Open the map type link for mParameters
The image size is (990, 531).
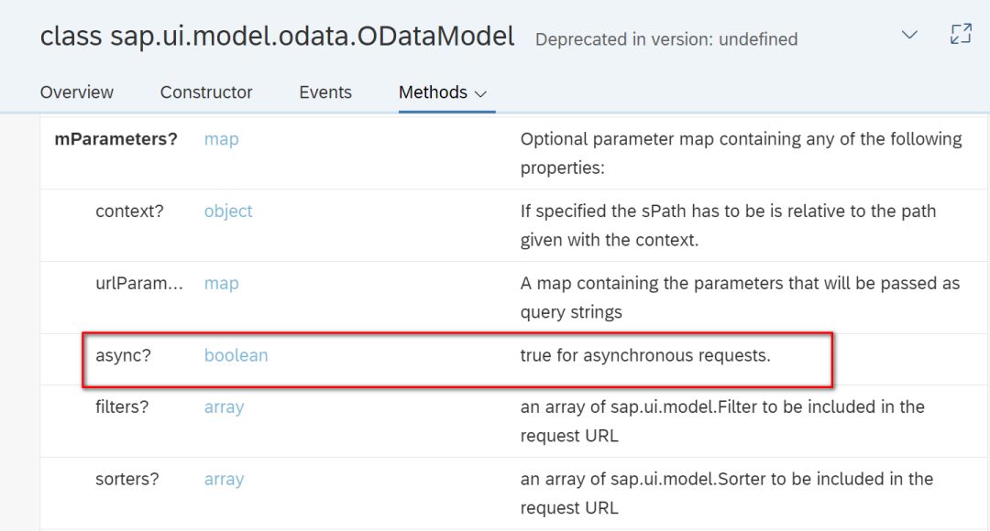(x=221, y=139)
